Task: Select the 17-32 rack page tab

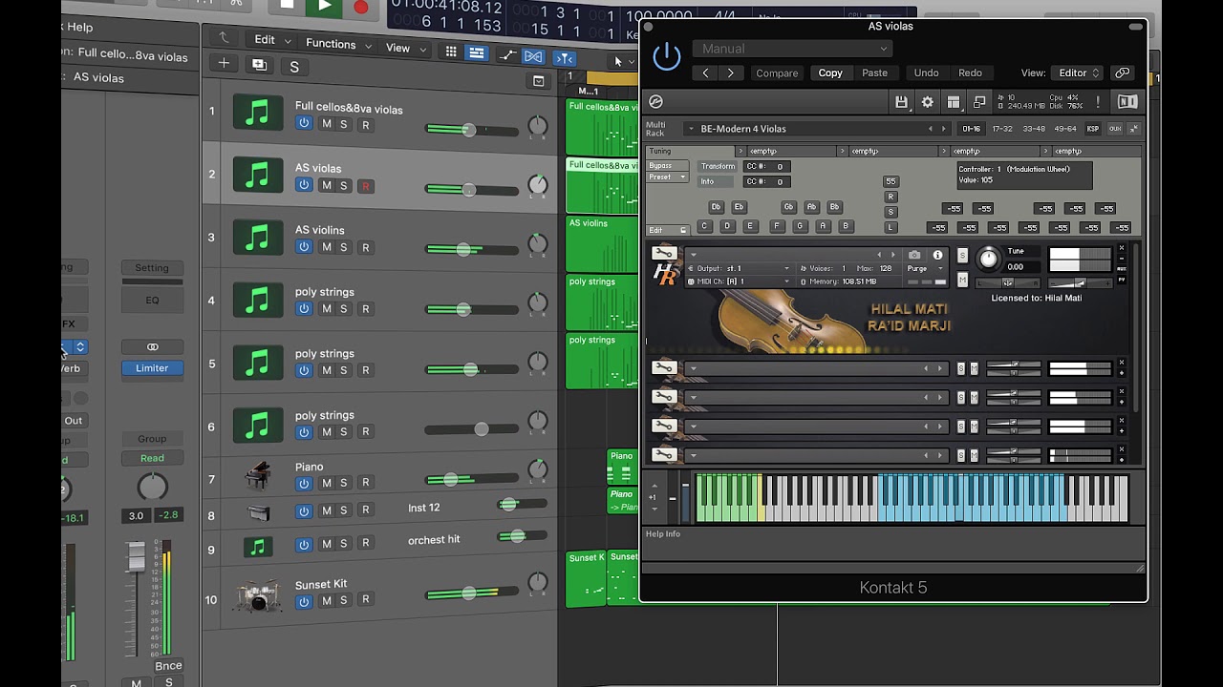Action: [x=1001, y=129]
